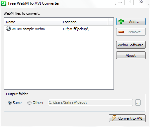
Task: Browse for output folder with ellipsis button
Action: 138,103
